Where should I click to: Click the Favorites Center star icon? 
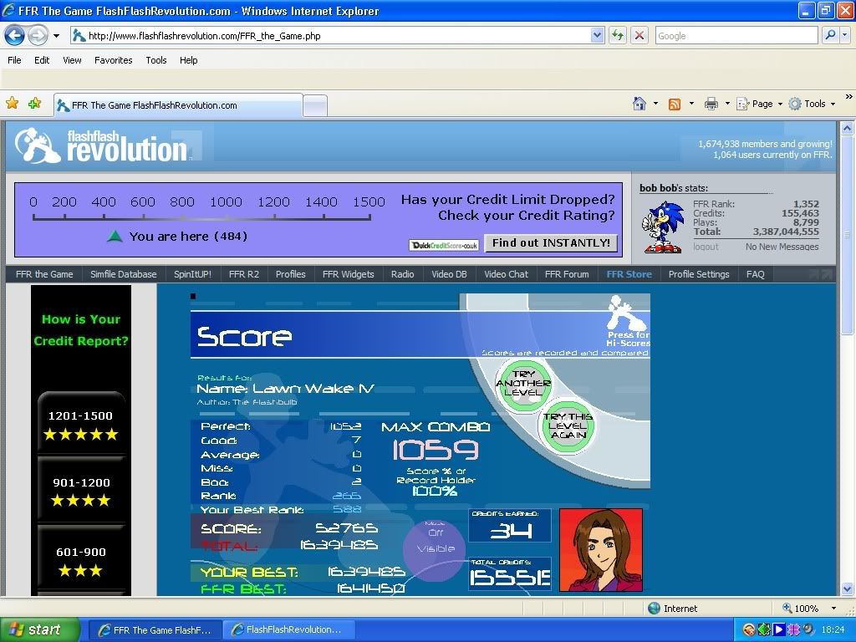tap(13, 104)
